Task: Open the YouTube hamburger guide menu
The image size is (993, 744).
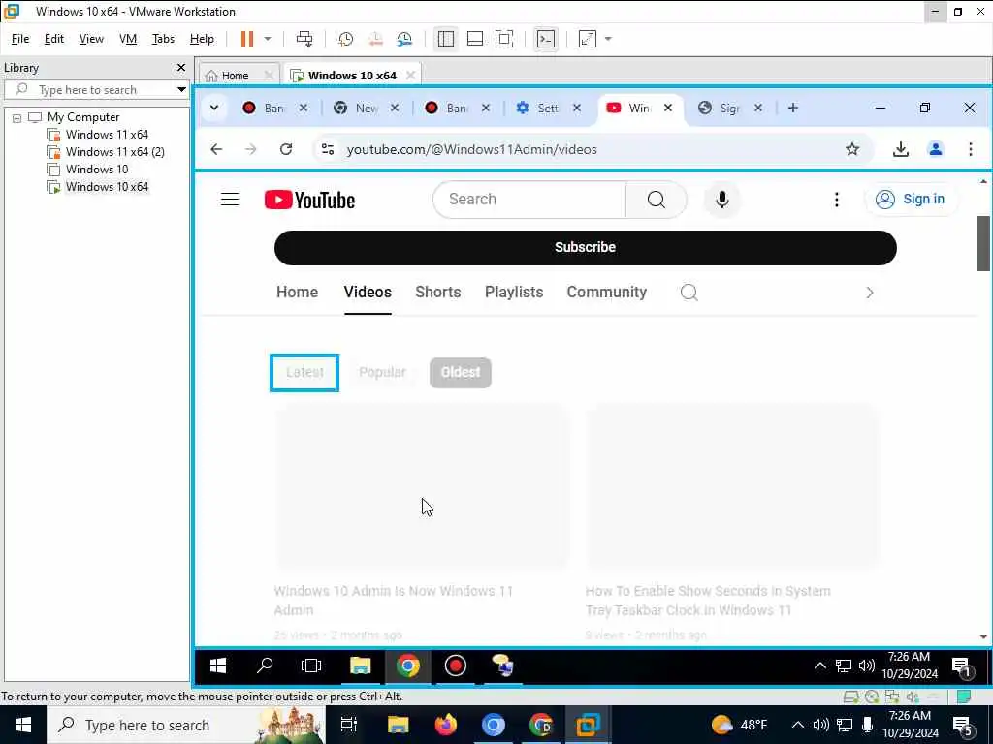Action: pos(230,200)
